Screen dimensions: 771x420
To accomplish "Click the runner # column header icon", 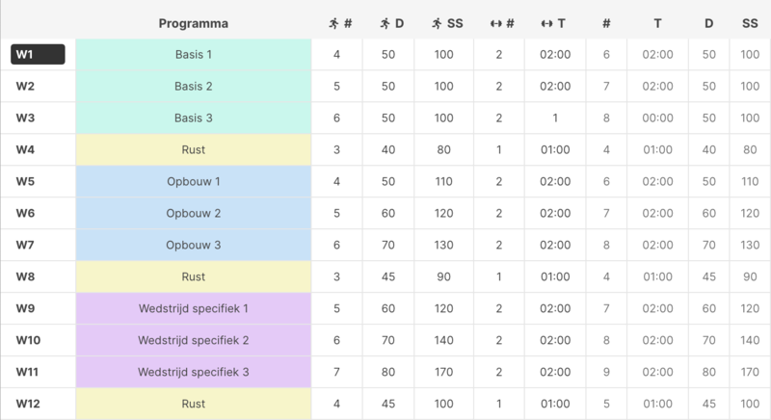I will tap(332, 23).
